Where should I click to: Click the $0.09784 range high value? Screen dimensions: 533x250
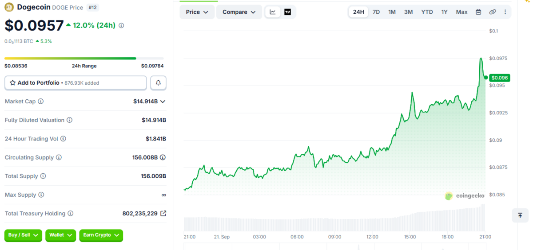[152, 66]
